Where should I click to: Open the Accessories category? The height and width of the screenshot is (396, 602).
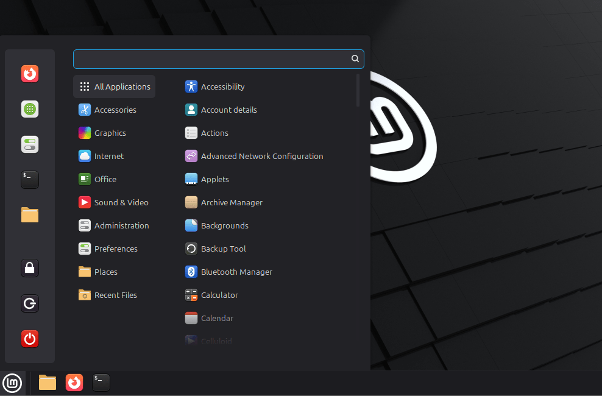pyautogui.click(x=115, y=110)
